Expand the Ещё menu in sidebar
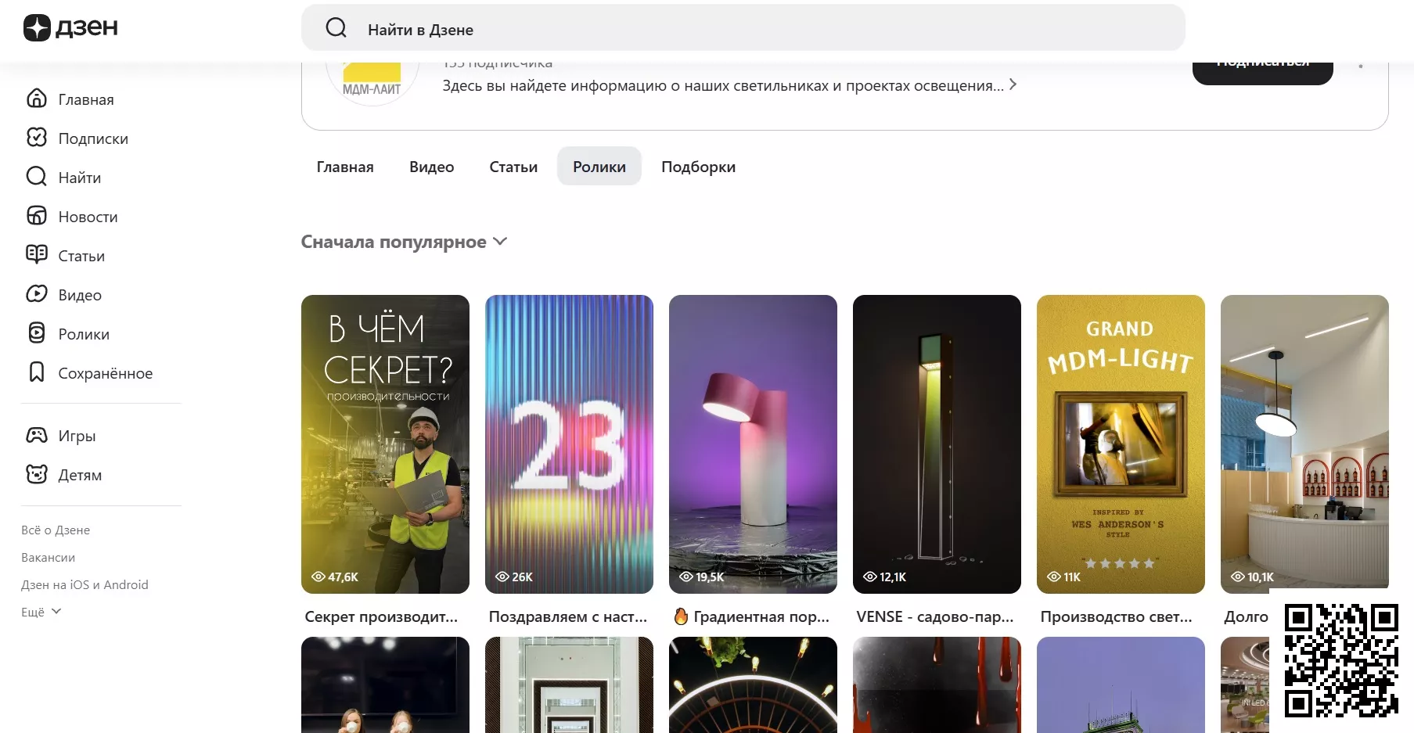The width and height of the screenshot is (1414, 733). click(41, 612)
